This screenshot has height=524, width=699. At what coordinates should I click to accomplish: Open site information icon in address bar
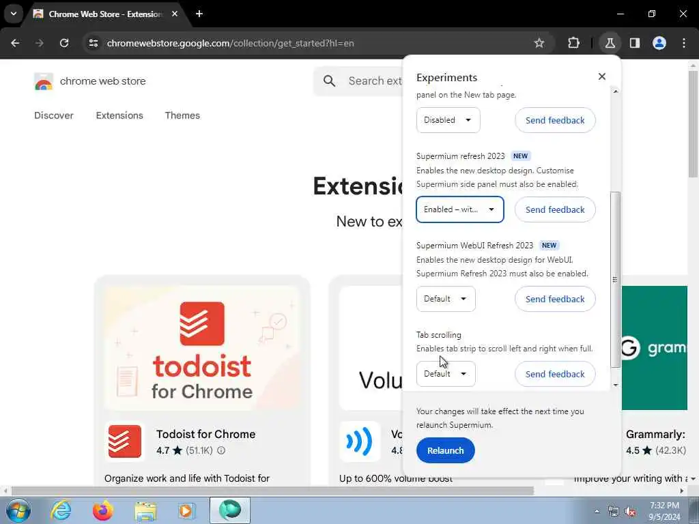93,43
